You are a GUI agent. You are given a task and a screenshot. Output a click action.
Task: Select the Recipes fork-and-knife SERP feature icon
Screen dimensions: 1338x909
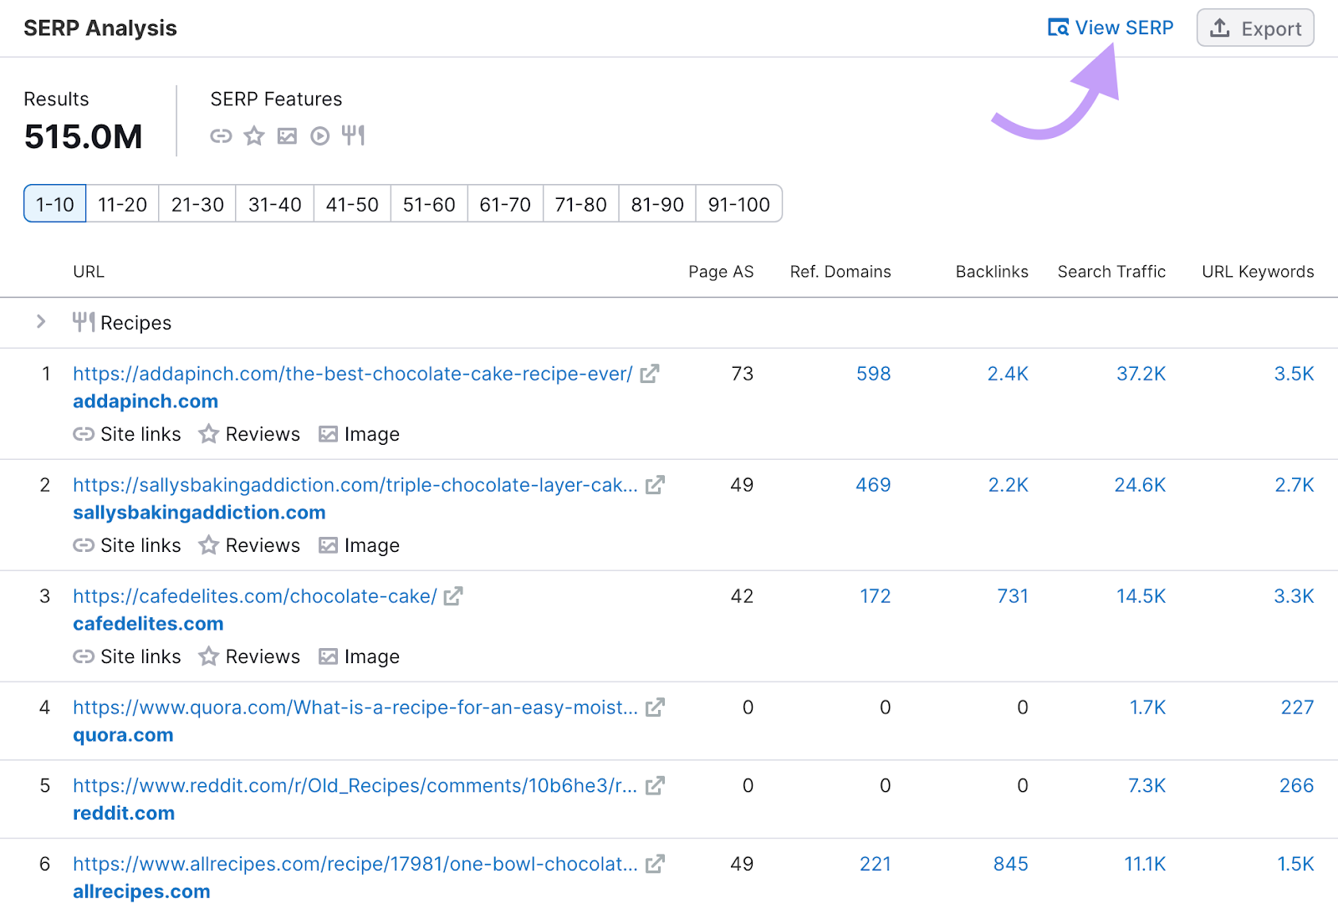coord(353,135)
